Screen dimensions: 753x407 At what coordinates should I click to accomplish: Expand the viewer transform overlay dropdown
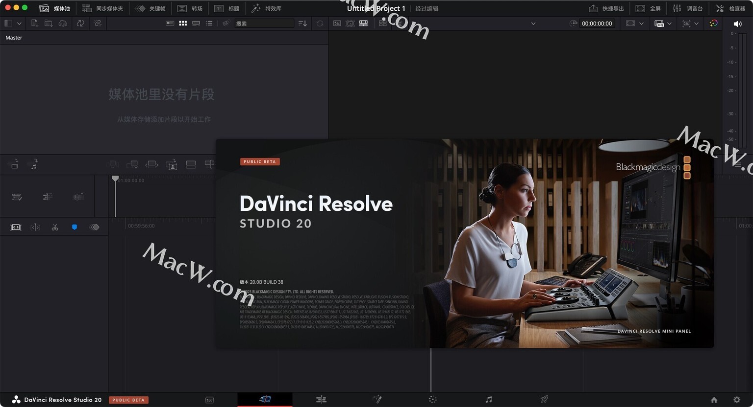pyautogui.click(x=696, y=23)
